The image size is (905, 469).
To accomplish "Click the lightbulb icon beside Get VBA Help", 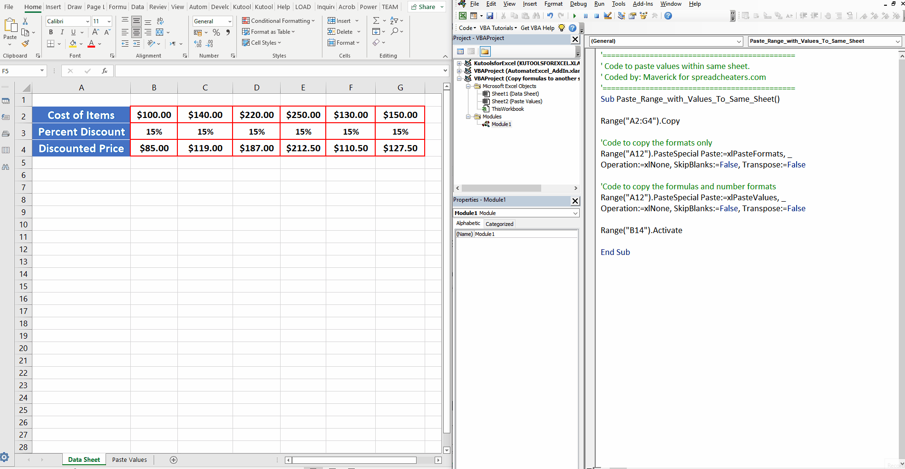I will (x=562, y=28).
